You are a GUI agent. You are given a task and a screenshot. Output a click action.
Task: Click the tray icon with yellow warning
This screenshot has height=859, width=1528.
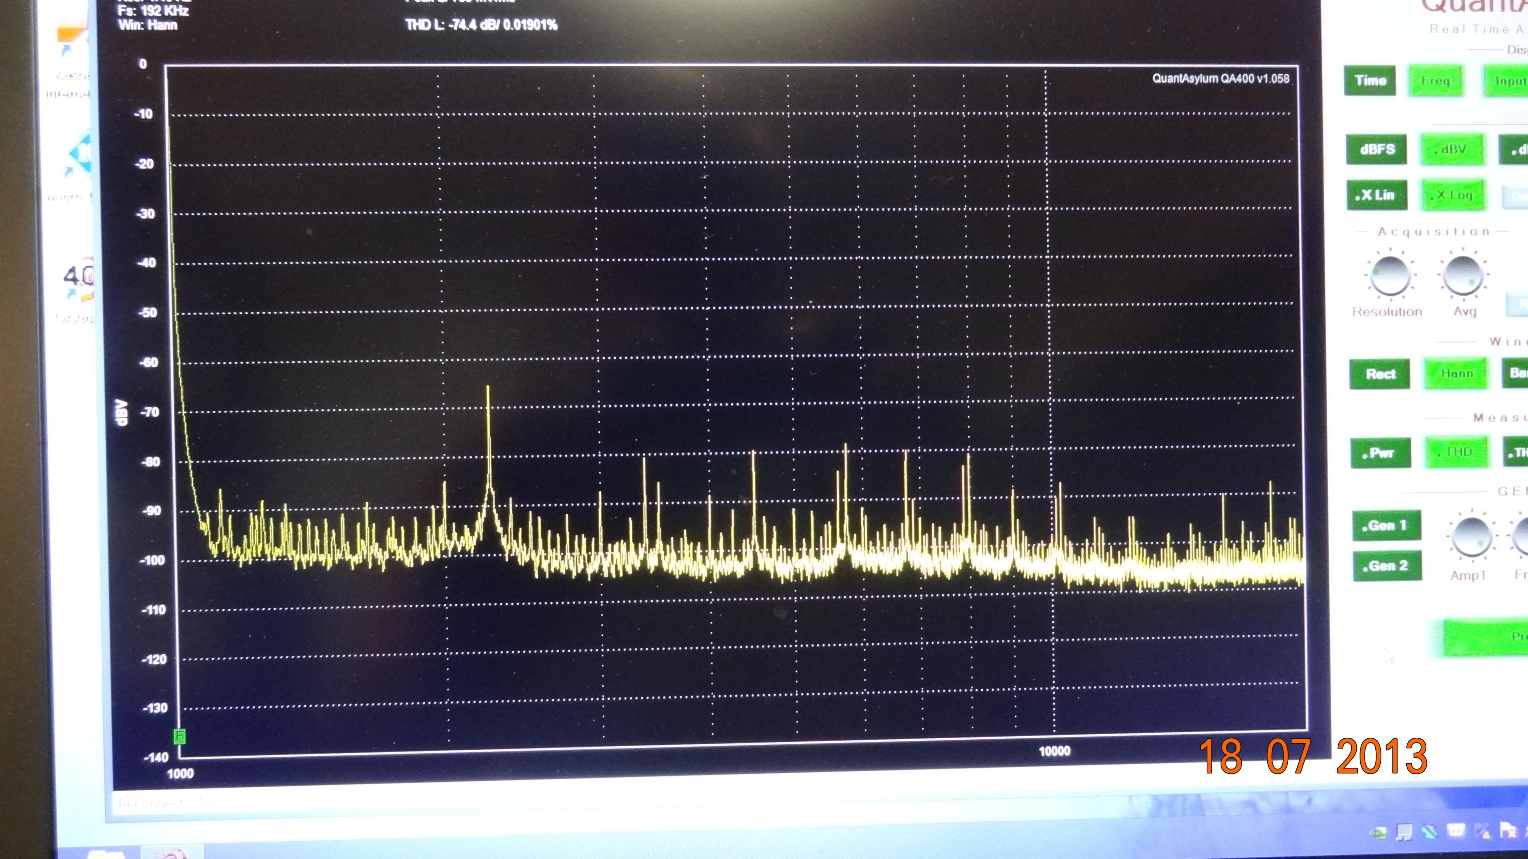(1482, 830)
